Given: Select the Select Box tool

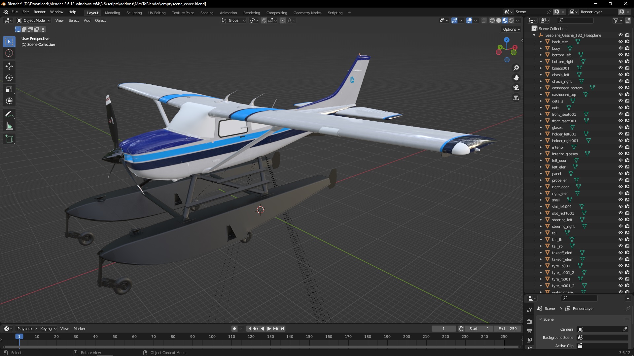Looking at the screenshot, I should click(9, 42).
